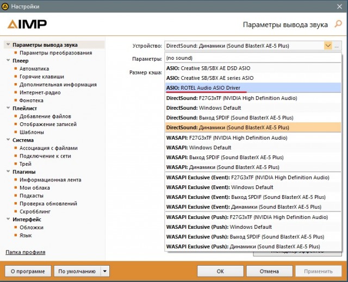
Task: Open the Автоматика settings page
Action: pyautogui.click(x=34, y=68)
